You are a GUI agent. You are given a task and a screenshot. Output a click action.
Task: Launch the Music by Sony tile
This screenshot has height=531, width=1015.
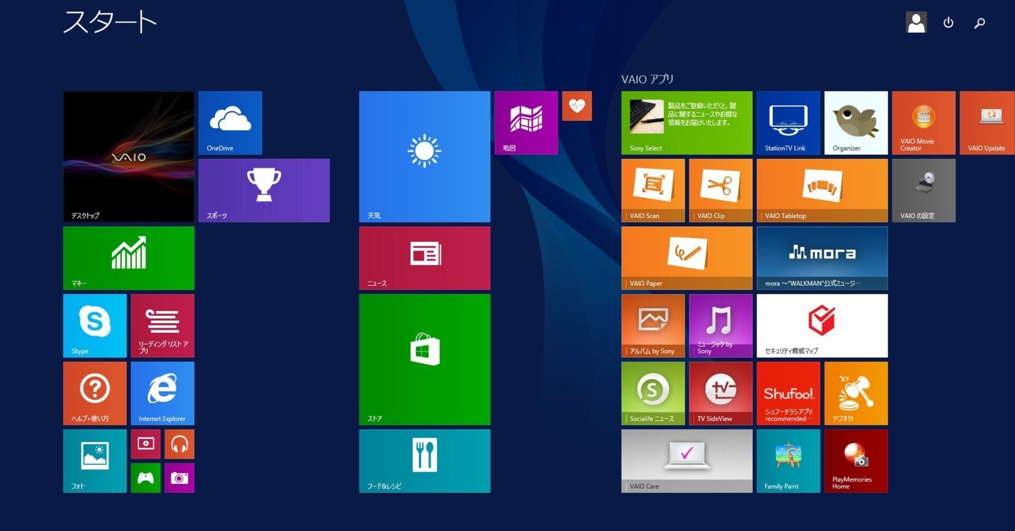tap(721, 325)
